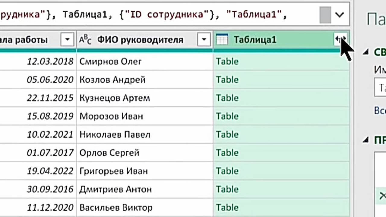Click the ABC data type icon for ФИО руководителя
Viewport: 386px width, 217px height.
(85, 40)
